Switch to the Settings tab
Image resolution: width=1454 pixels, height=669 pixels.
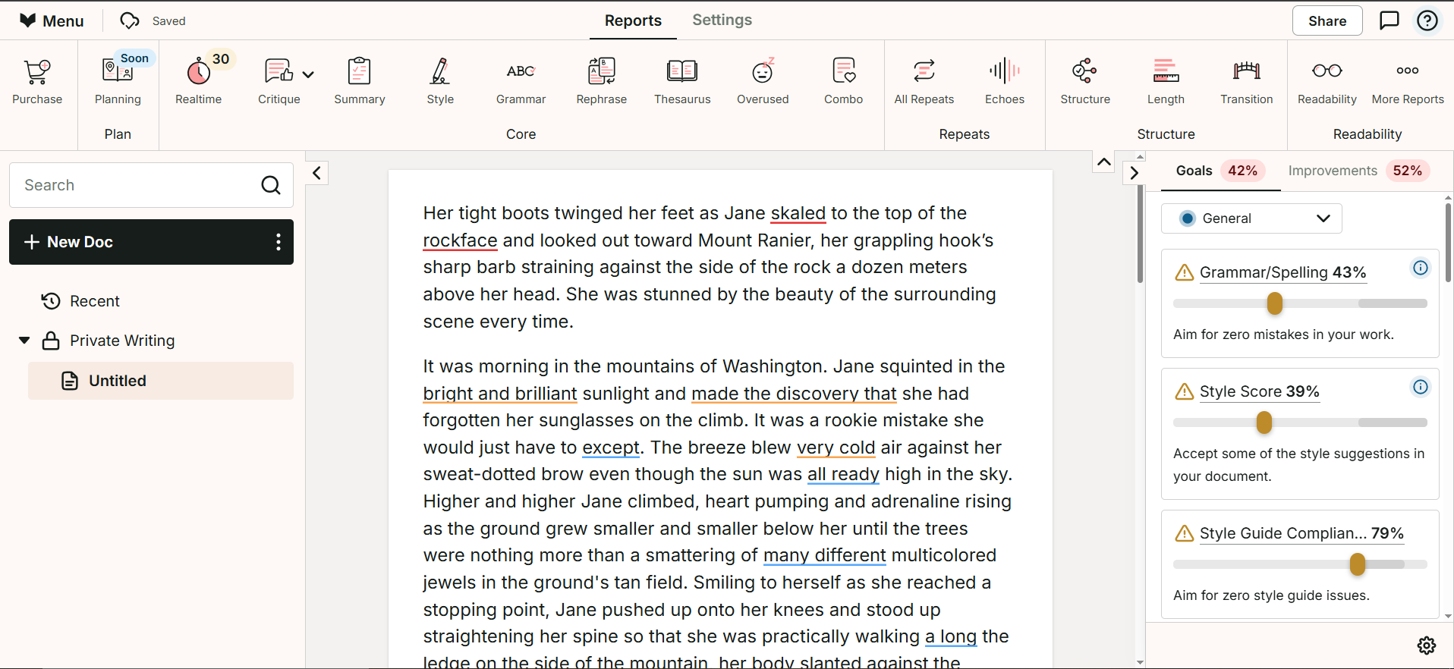point(722,20)
